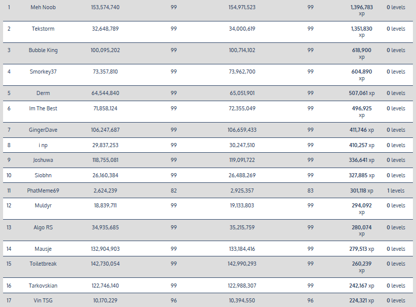Click the Mausje player name
Image resolution: width=416 pixels, height=307 pixels.
pyautogui.click(x=43, y=249)
